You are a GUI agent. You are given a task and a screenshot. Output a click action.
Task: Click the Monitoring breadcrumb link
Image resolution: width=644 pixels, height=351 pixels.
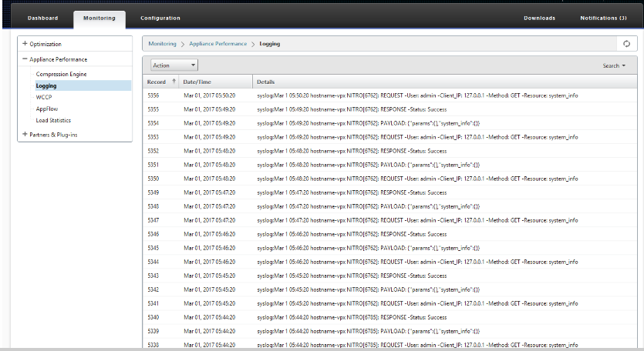point(162,44)
